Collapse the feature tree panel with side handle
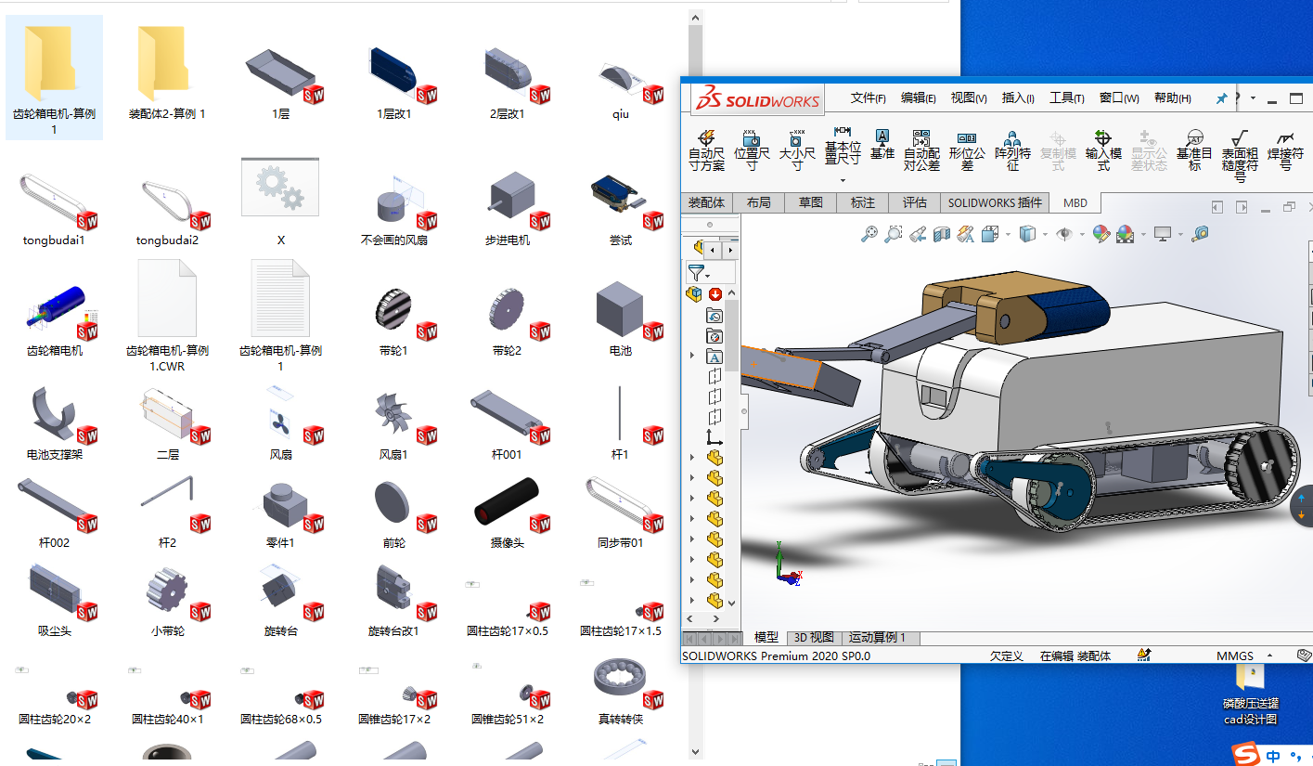The image size is (1313, 766). [x=743, y=409]
